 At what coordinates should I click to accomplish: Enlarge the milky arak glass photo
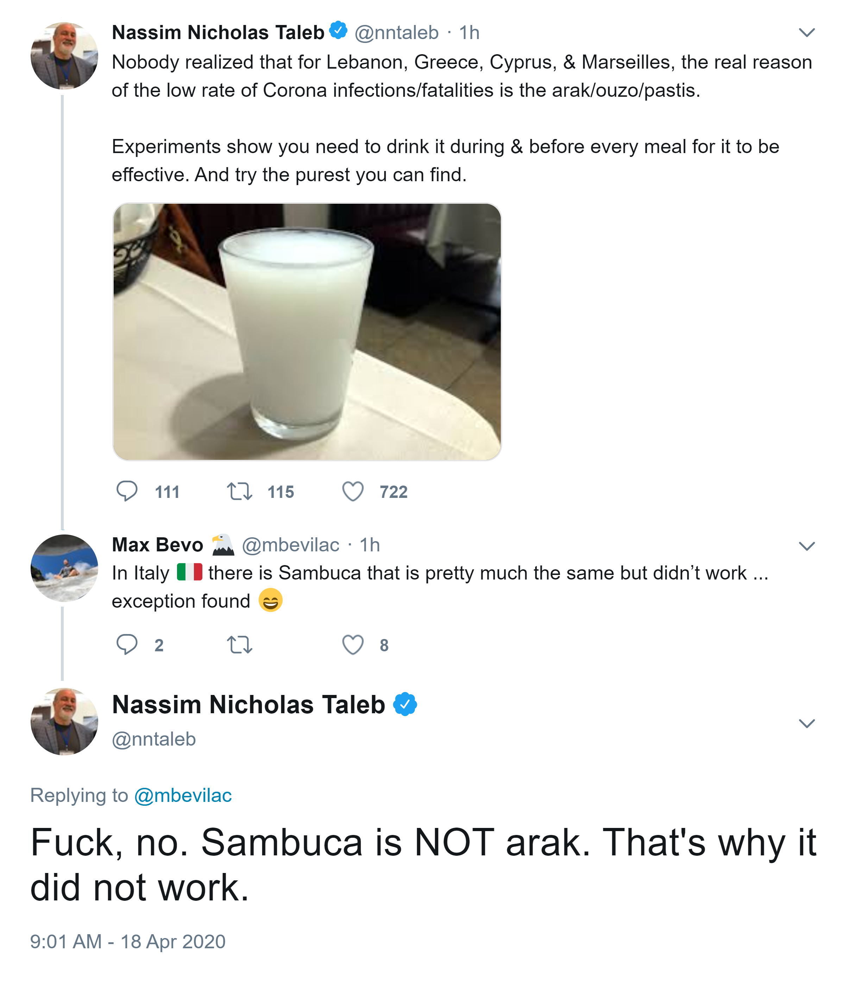coord(307,331)
